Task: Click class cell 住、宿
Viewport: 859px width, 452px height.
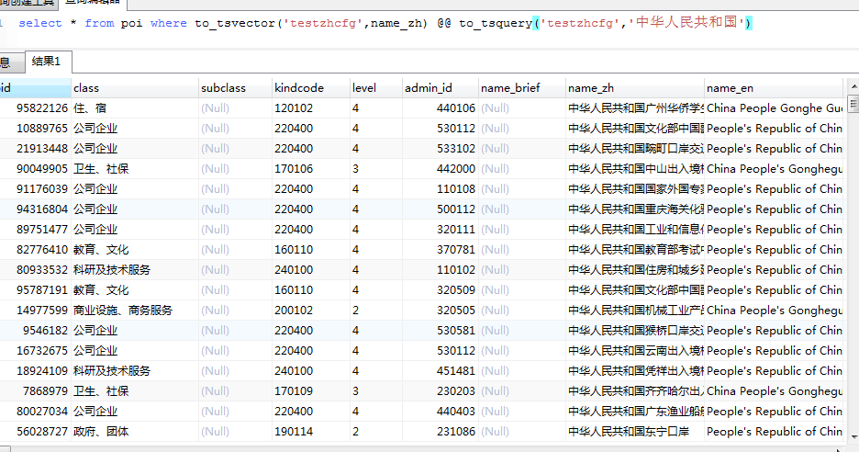Action: pos(135,108)
